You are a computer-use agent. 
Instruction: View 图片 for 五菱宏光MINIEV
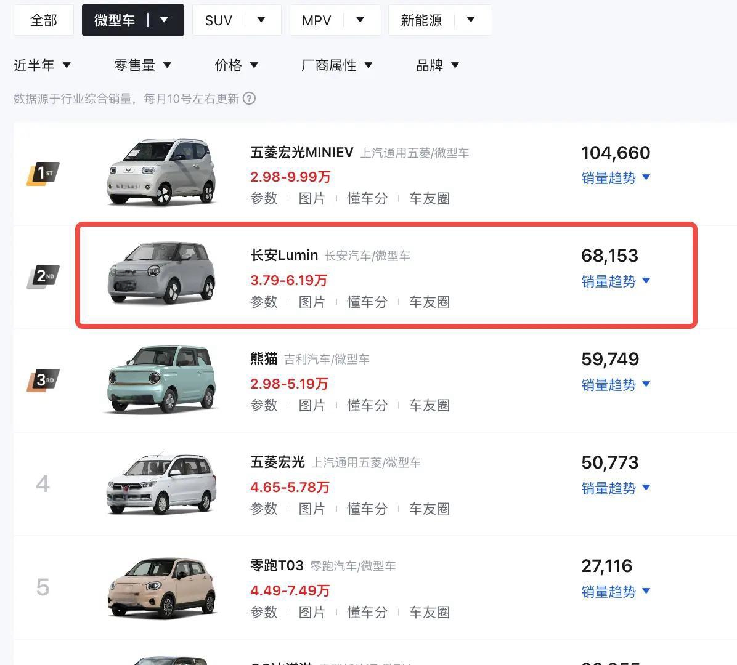coord(312,199)
